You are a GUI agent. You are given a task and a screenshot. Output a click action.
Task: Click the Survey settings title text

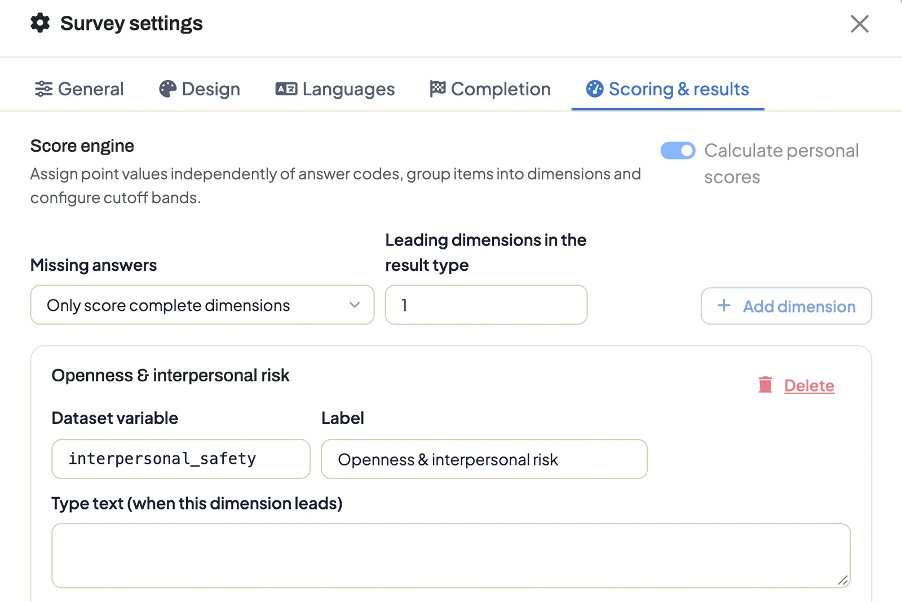(131, 23)
